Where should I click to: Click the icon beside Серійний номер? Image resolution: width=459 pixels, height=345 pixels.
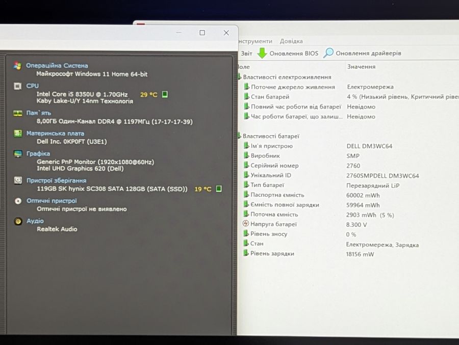coord(246,165)
